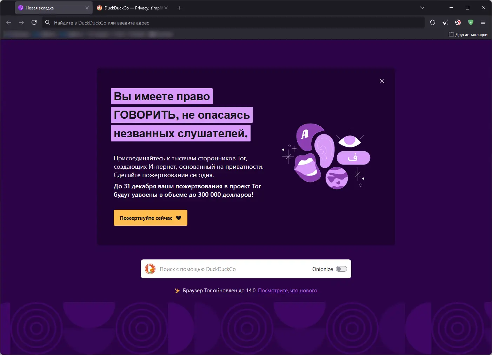Open the Другие закладки bookmarks folder

468,34
